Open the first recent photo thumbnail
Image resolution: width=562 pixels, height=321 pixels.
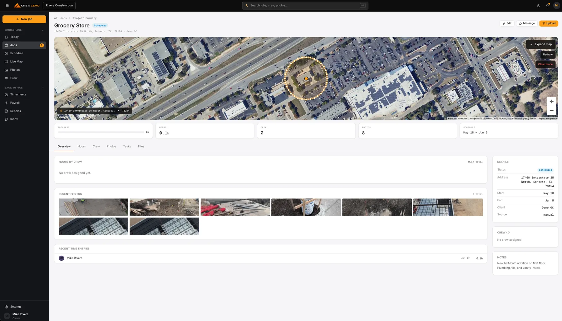pos(93,207)
